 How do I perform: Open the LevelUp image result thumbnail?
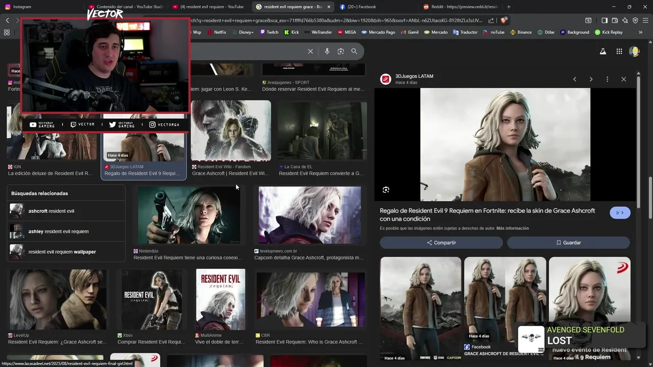pos(58,299)
